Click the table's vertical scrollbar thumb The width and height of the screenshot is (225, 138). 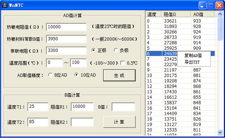(220, 29)
